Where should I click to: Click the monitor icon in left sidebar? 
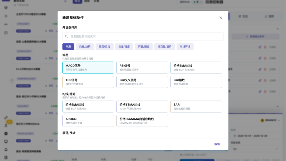point(6,141)
